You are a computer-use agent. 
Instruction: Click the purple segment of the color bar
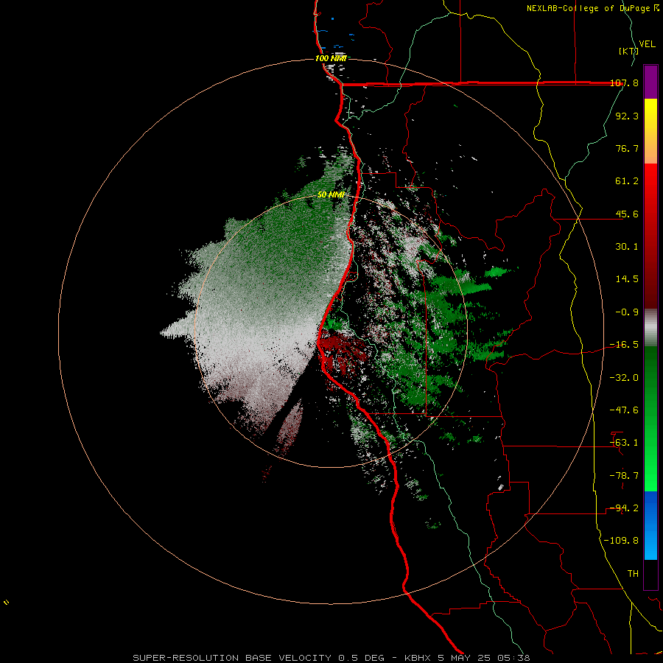650,82
